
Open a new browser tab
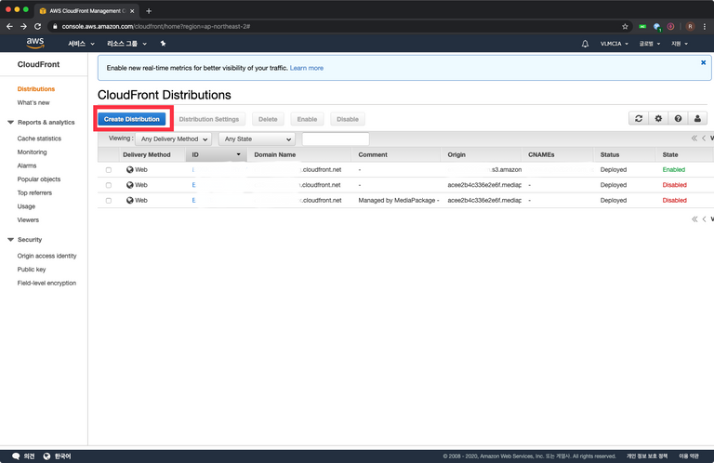149,11
